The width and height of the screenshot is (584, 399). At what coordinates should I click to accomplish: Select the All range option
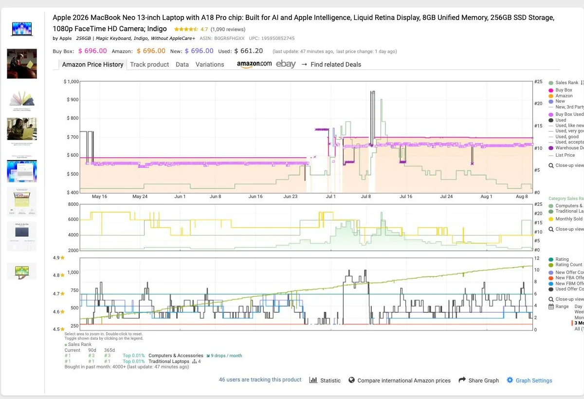[579, 329]
